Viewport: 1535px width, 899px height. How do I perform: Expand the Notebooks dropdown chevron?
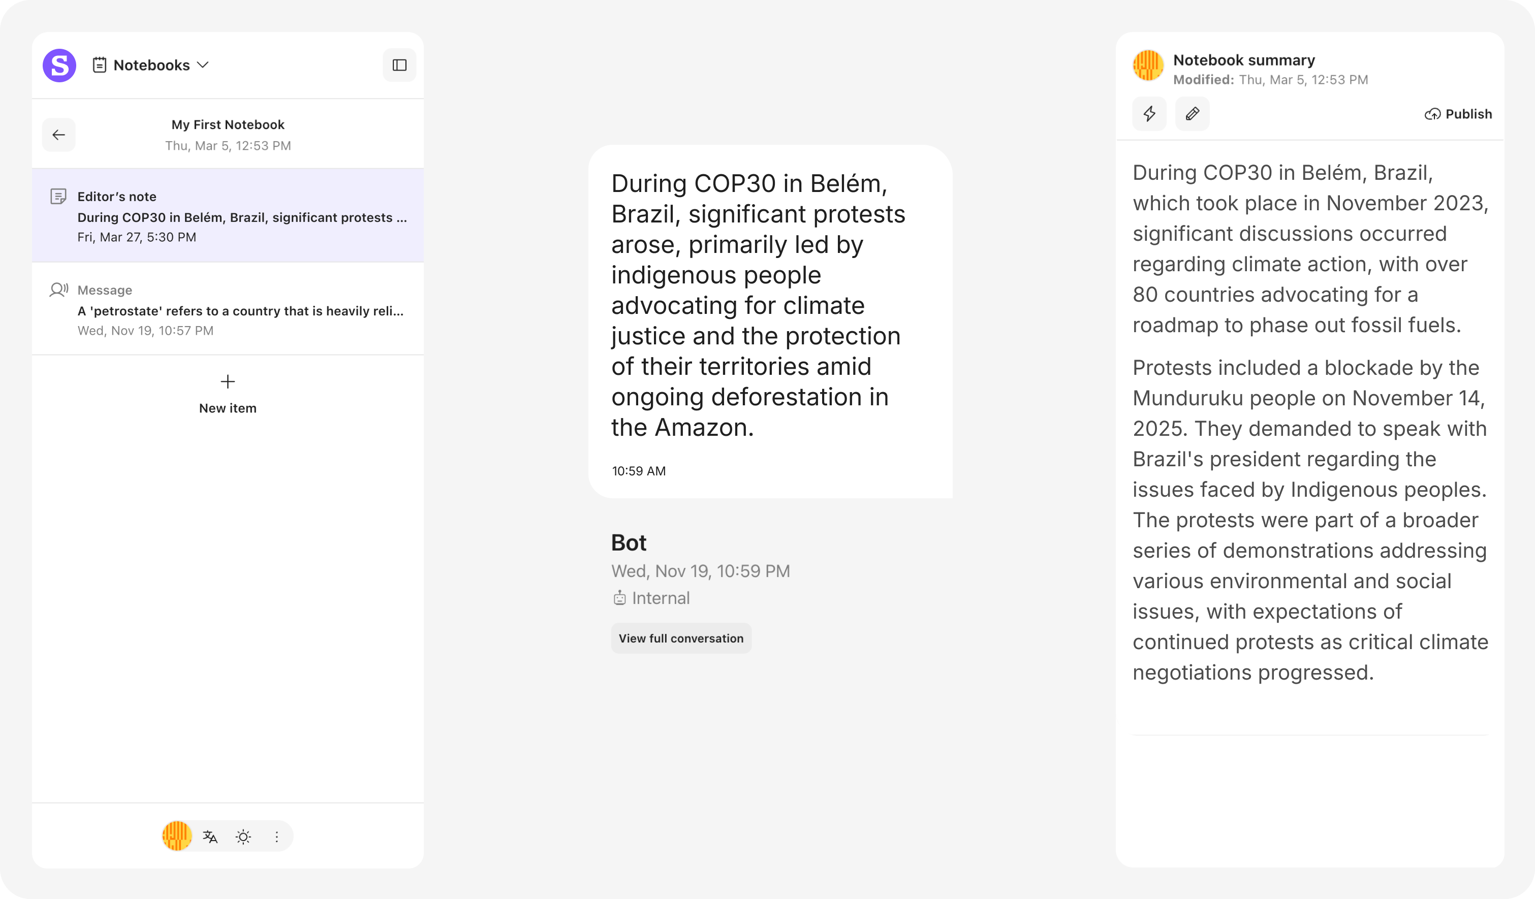tap(203, 65)
